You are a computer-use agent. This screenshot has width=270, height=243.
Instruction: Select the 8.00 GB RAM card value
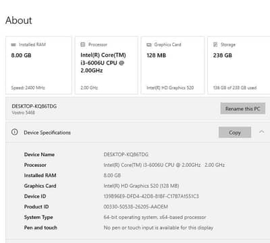pos(21,55)
